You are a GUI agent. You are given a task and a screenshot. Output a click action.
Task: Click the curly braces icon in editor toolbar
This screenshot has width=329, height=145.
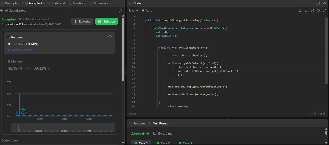tap(312, 10)
